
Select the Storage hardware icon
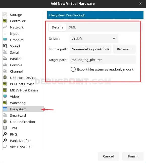click(x=5, y=14)
